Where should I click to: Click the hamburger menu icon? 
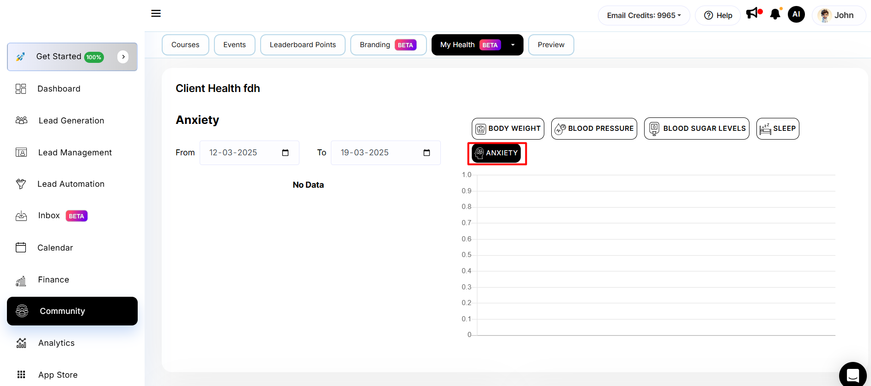pyautogui.click(x=156, y=13)
